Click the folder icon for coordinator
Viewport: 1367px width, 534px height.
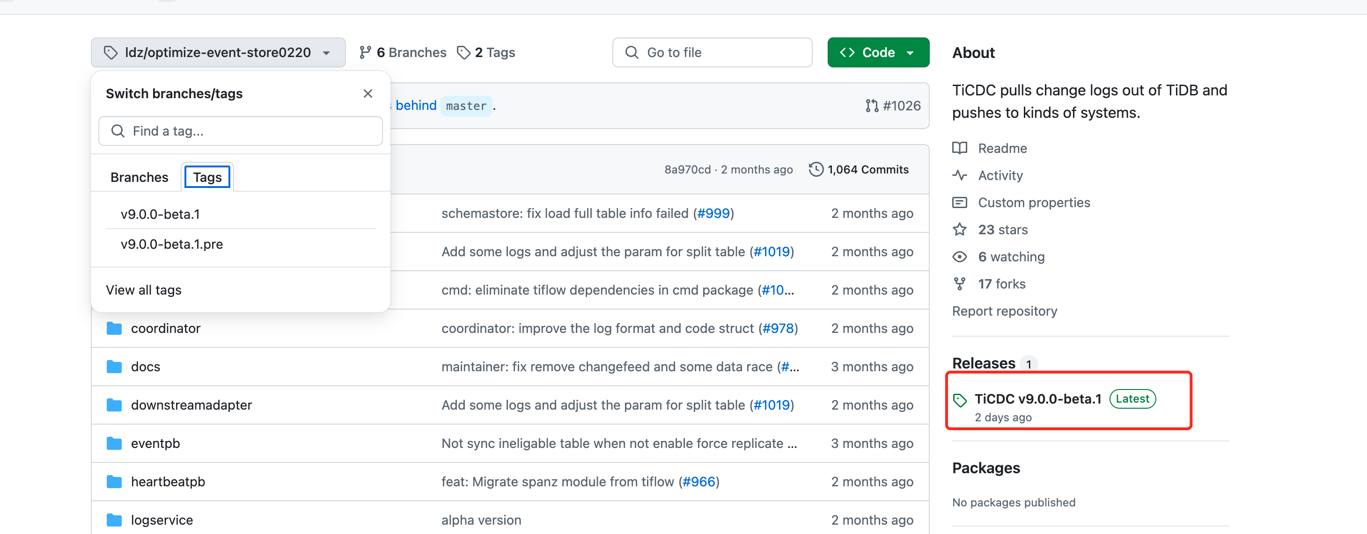point(114,328)
